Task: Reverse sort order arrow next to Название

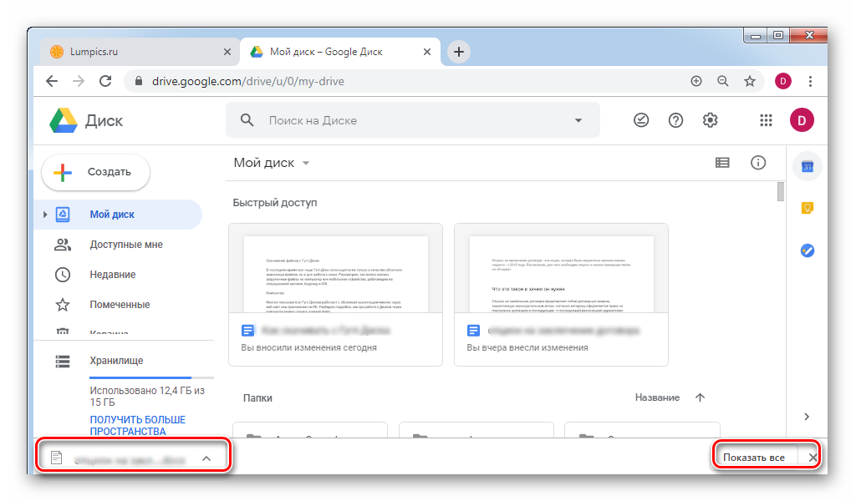Action: pyautogui.click(x=701, y=397)
